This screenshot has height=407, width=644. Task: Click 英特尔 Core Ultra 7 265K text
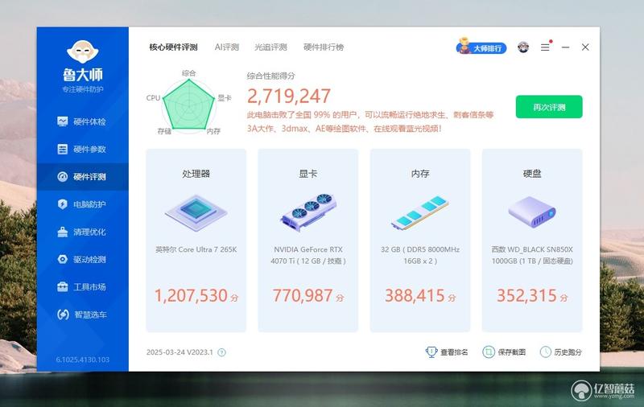click(196, 249)
